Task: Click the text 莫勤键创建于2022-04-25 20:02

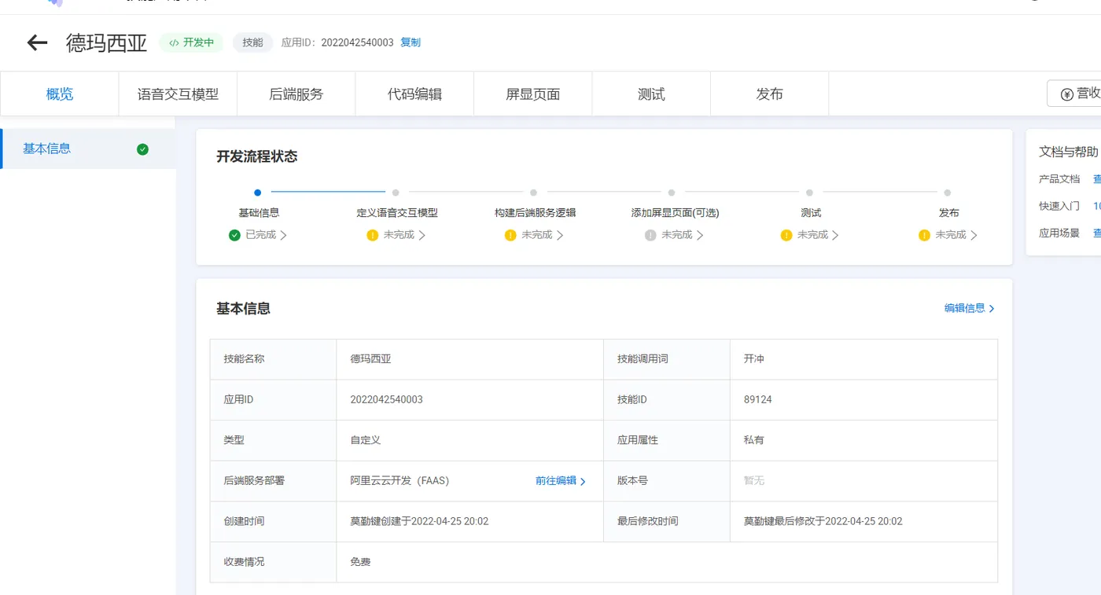Action: tap(419, 522)
